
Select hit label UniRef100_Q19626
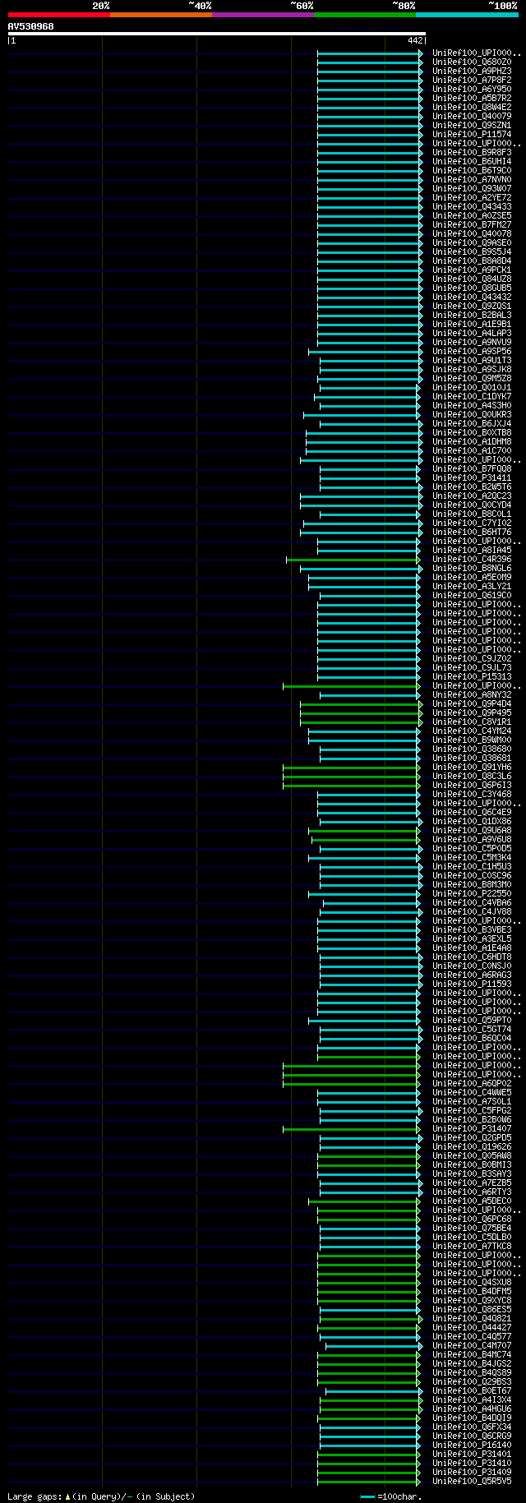click(x=472, y=1147)
